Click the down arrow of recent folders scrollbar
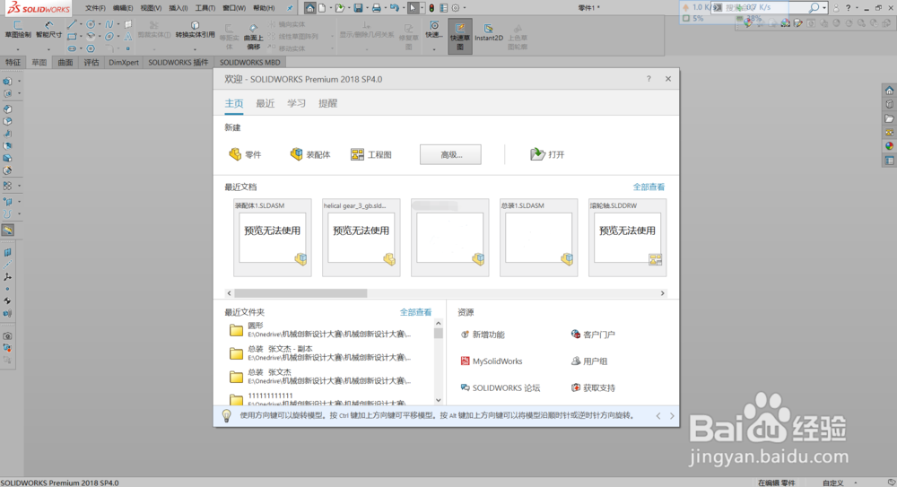 click(x=439, y=400)
